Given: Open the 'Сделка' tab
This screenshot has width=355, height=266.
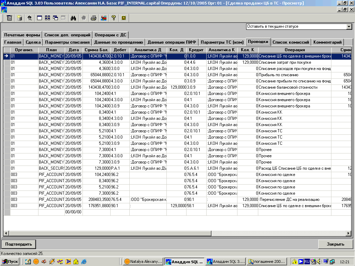Looking at the screenshot, I should pos(33,42).
